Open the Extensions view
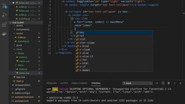Image resolution: width=185 pixels, height=104 pixels. pos(4,25)
